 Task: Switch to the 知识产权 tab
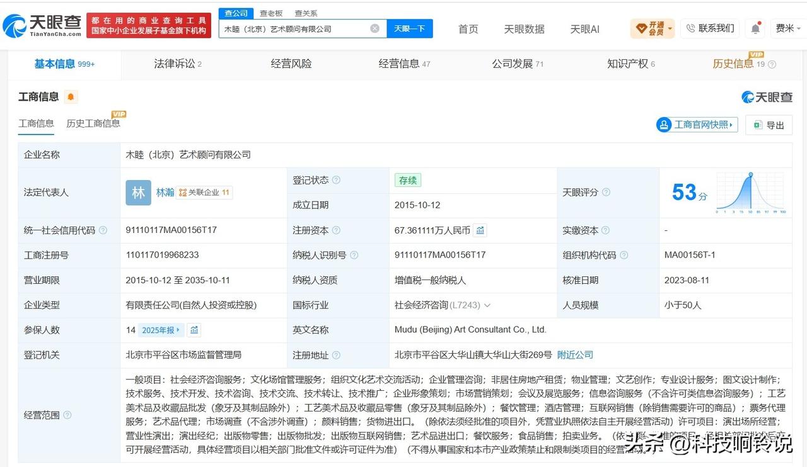point(631,64)
